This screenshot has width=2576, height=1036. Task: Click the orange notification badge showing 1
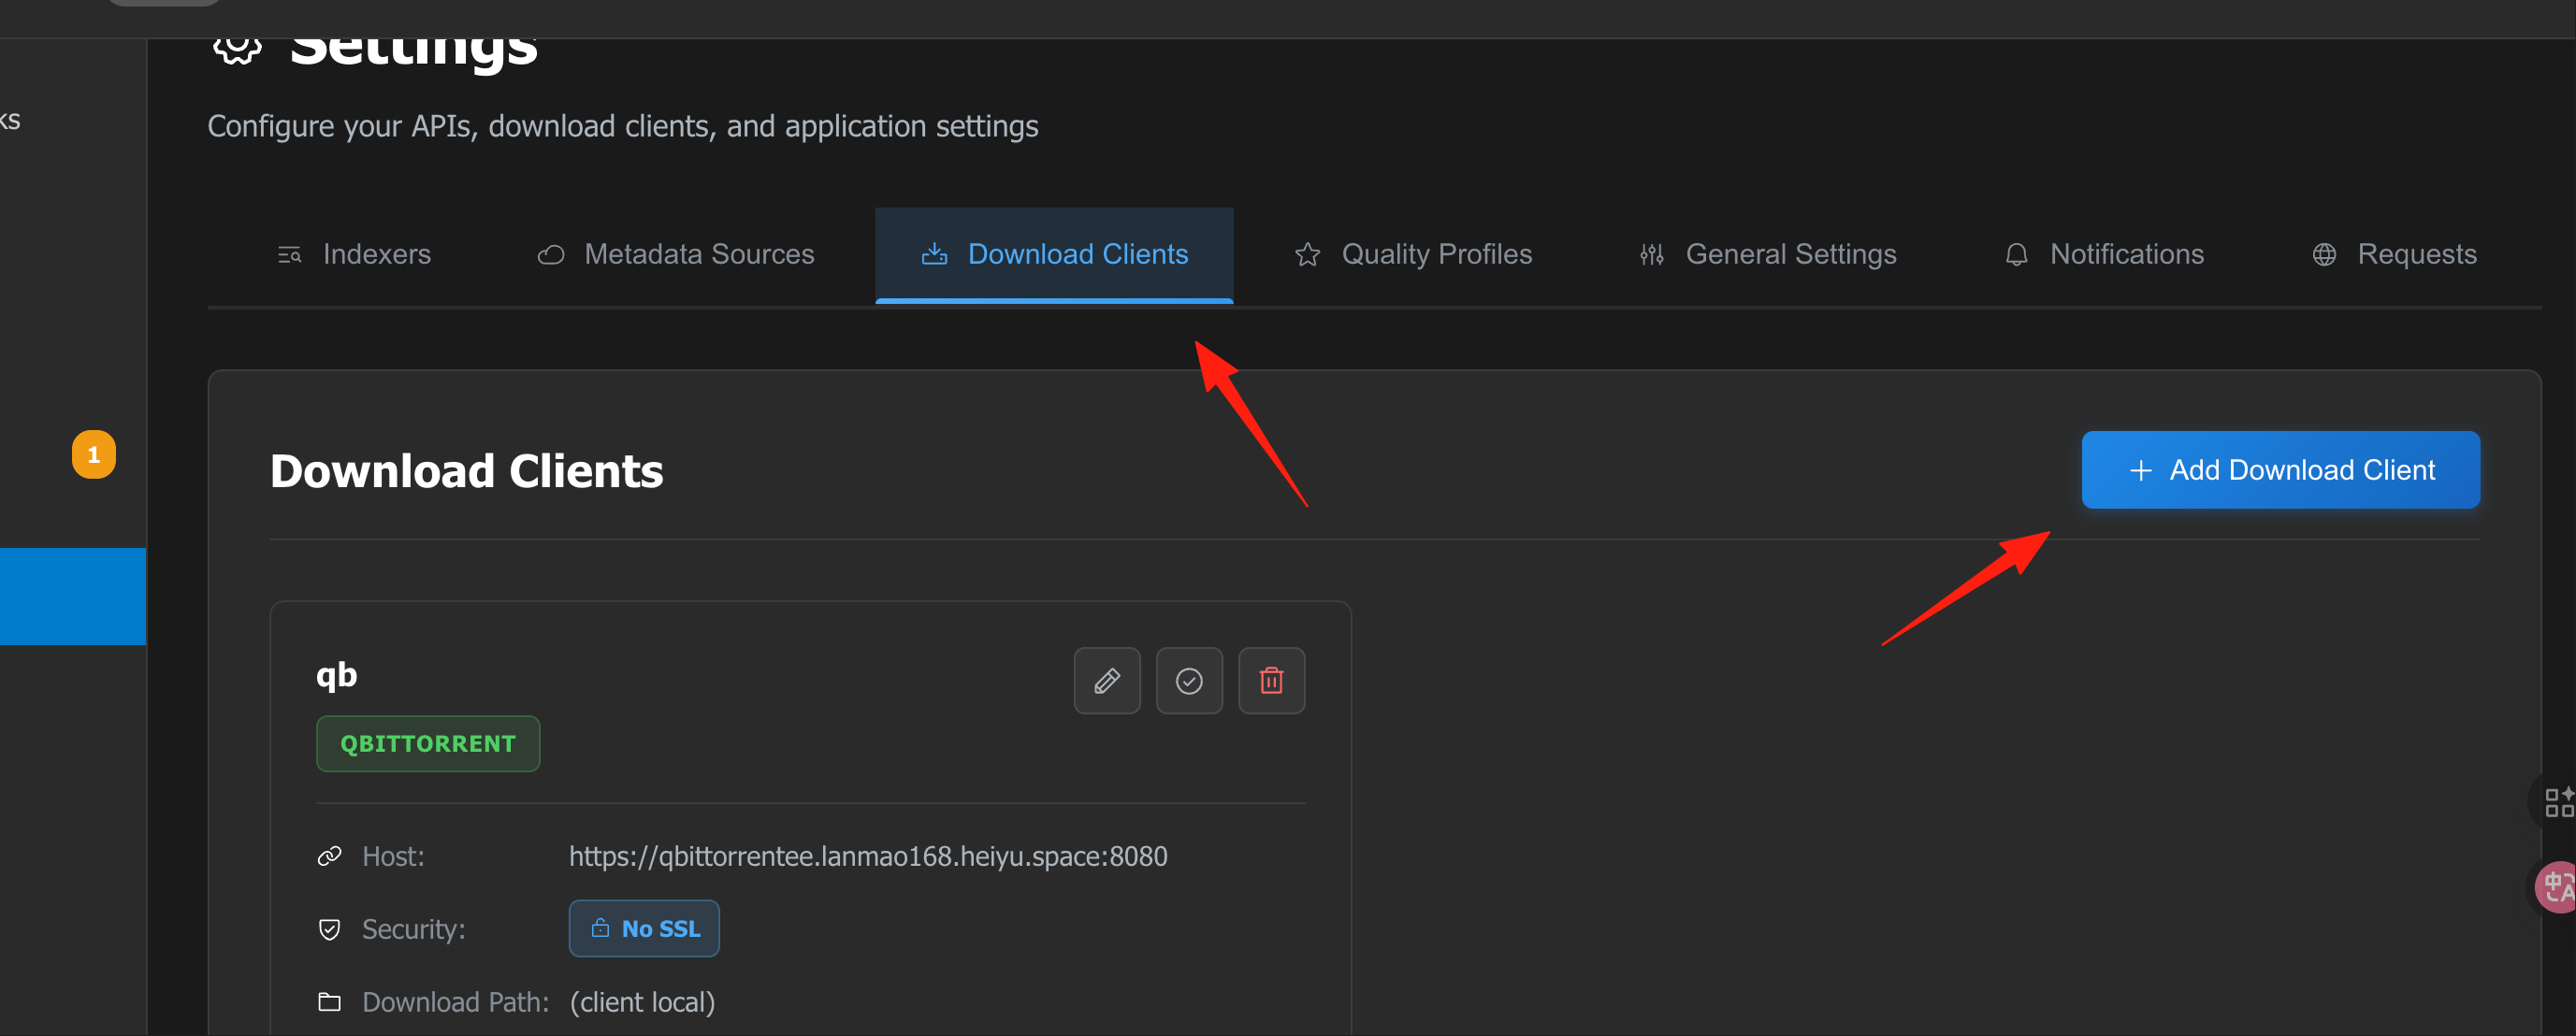click(x=94, y=455)
